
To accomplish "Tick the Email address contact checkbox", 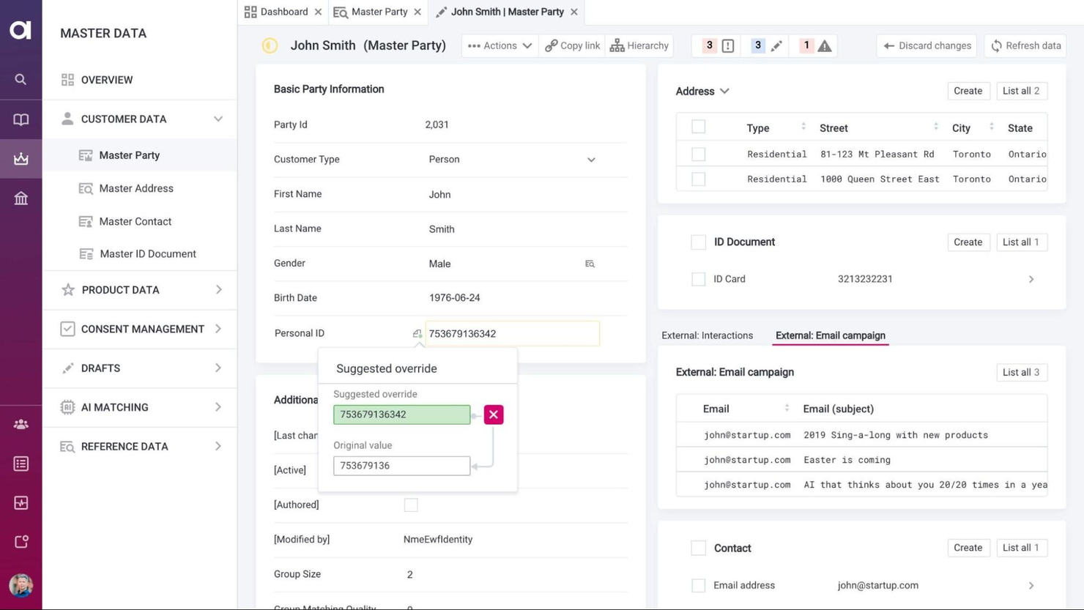I will pyautogui.click(x=698, y=585).
